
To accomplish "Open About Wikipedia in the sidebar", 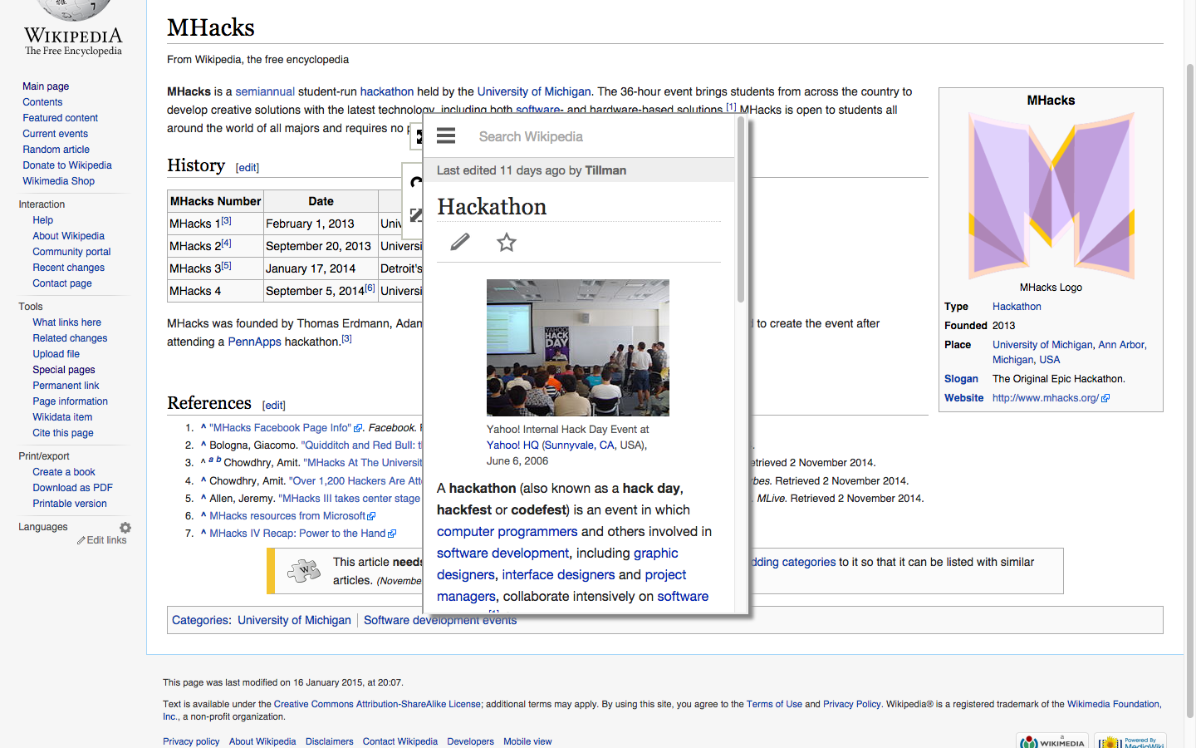I will (68, 236).
